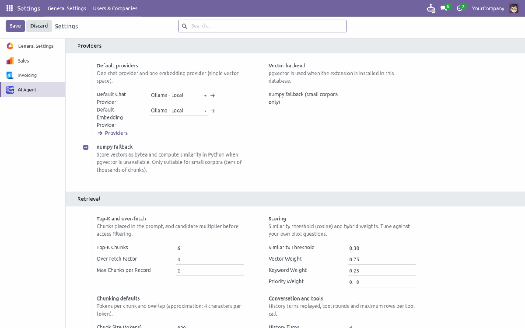Screen dimensions: 525x328
Task: Edit the Top-K Chunks field
Action: [210, 248]
